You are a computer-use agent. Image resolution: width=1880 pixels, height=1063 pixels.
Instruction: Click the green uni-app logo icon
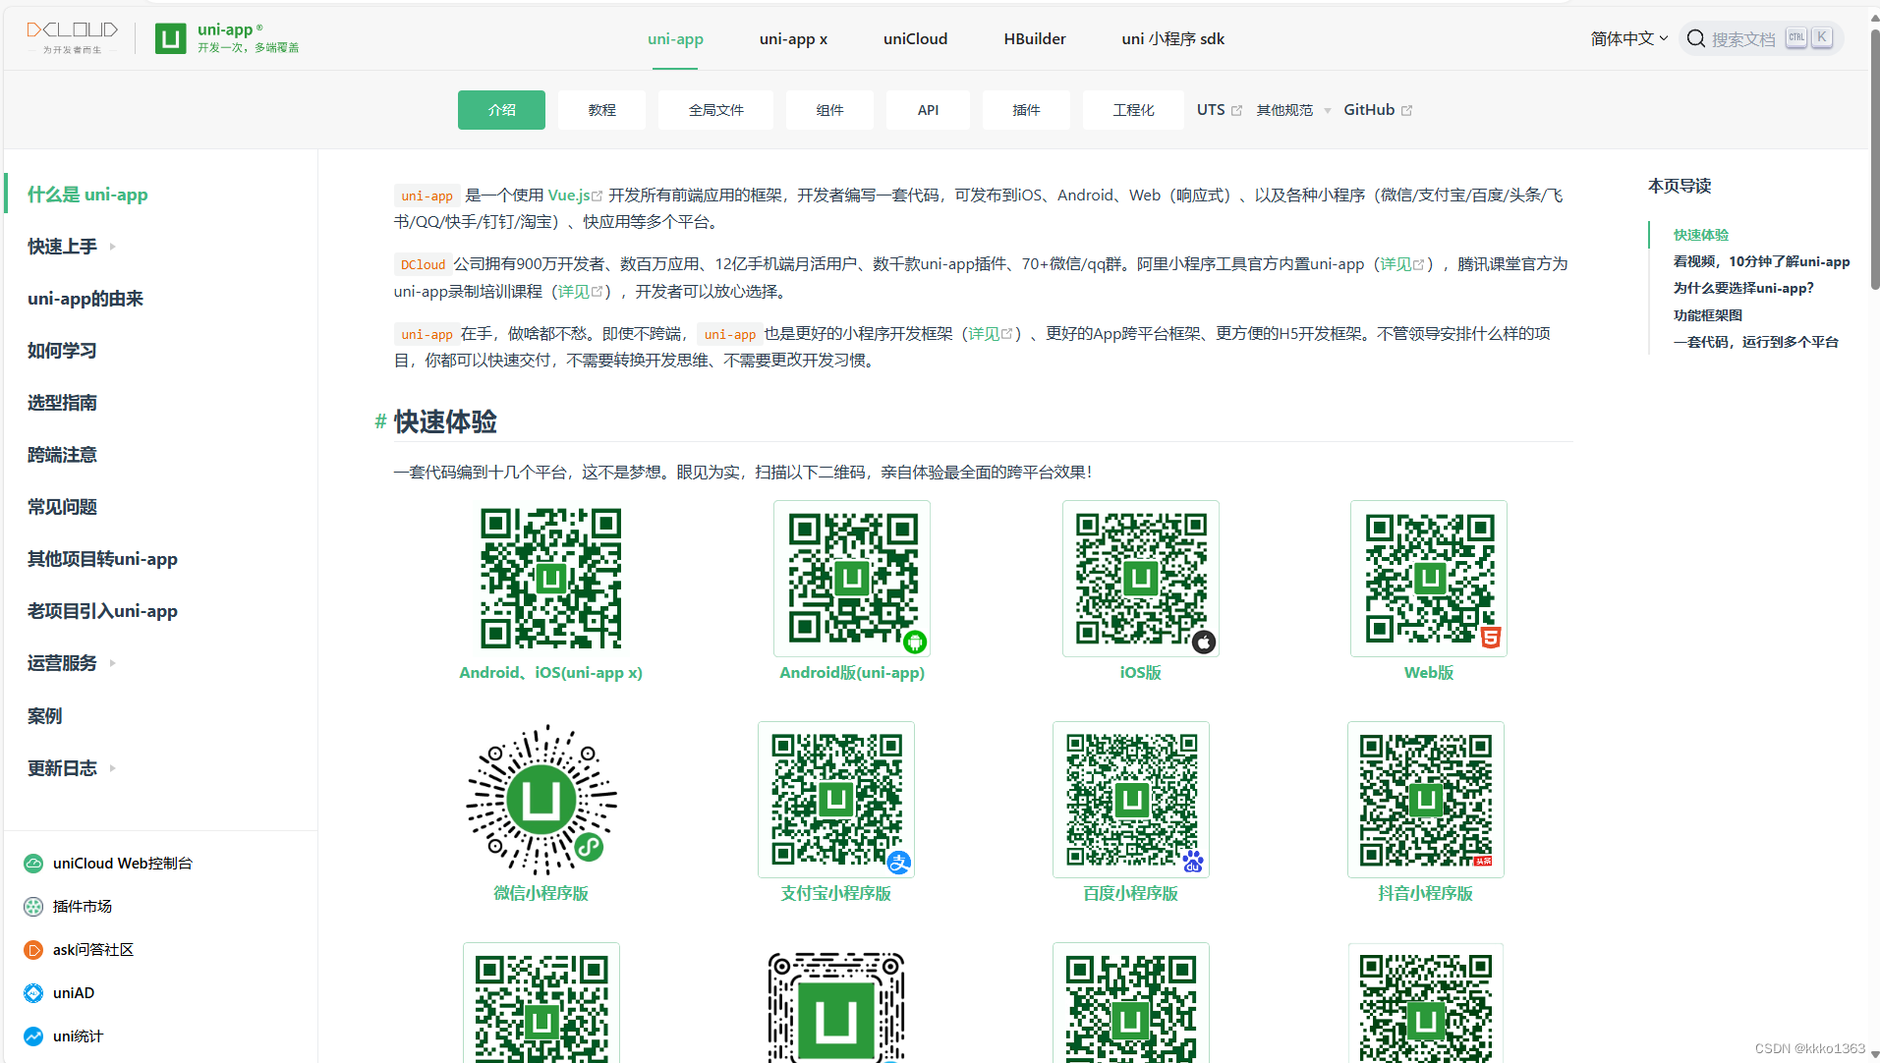point(170,38)
